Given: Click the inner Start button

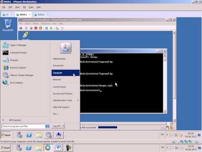Looking at the screenshot, I should point(6,135).
